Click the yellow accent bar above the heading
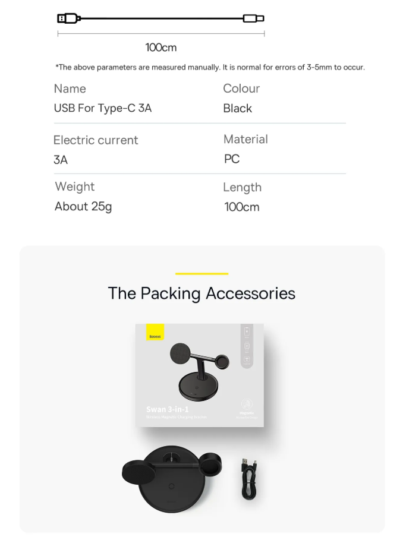403x537 pixels. tap(201, 273)
